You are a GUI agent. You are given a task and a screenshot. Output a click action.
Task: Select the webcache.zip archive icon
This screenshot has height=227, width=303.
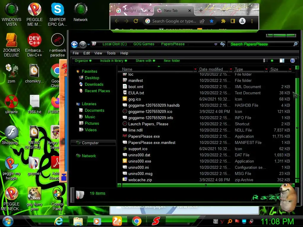click(x=125, y=179)
